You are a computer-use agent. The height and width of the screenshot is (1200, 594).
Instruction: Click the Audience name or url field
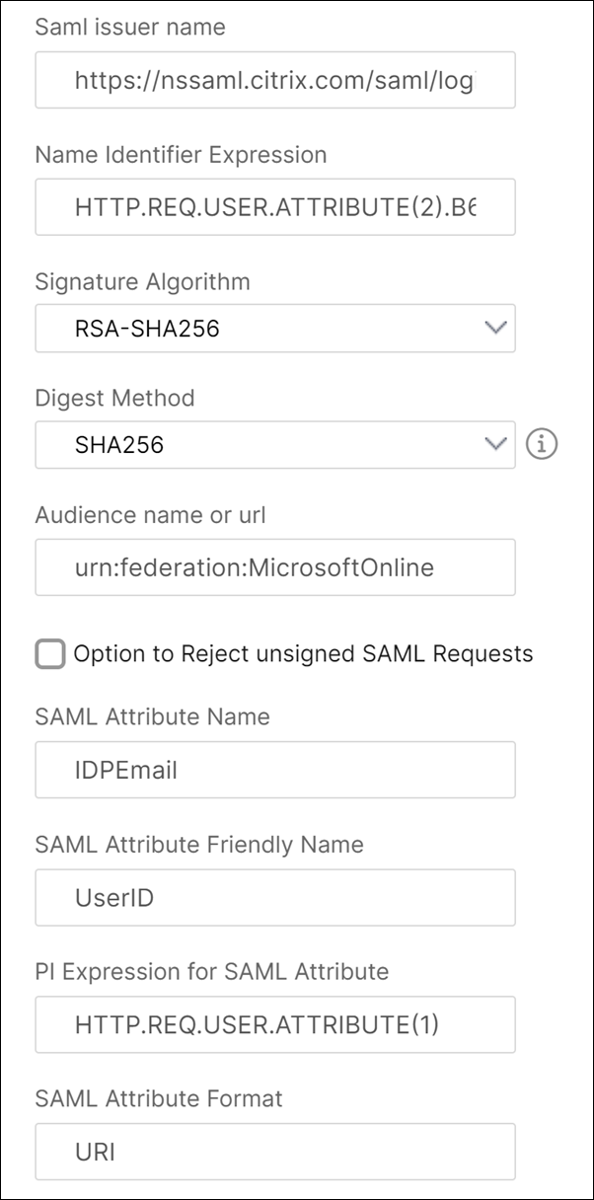click(x=275, y=566)
